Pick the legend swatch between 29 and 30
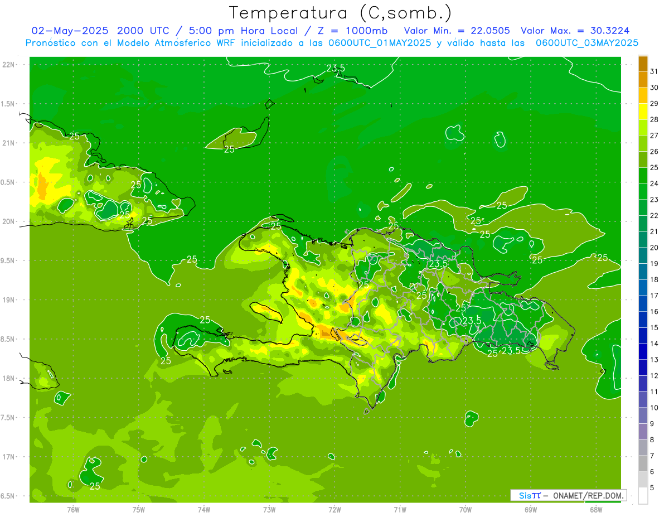 (x=643, y=95)
